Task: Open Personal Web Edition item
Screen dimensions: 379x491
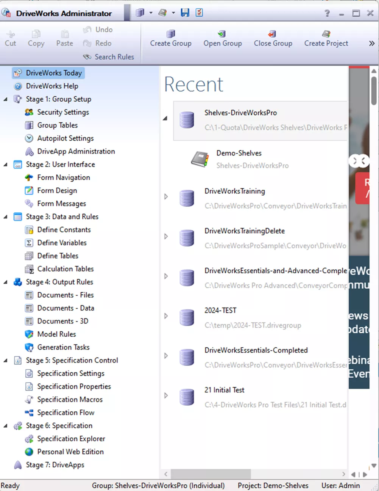Action: pos(64,452)
